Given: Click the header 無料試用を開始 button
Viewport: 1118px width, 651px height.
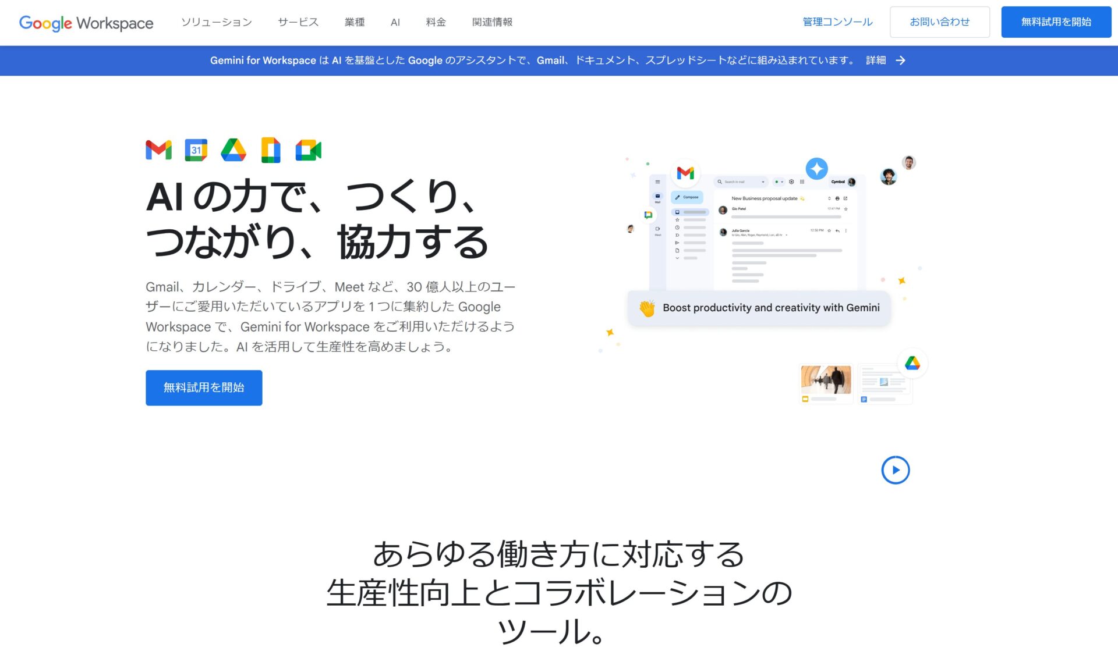Looking at the screenshot, I should (x=1056, y=22).
